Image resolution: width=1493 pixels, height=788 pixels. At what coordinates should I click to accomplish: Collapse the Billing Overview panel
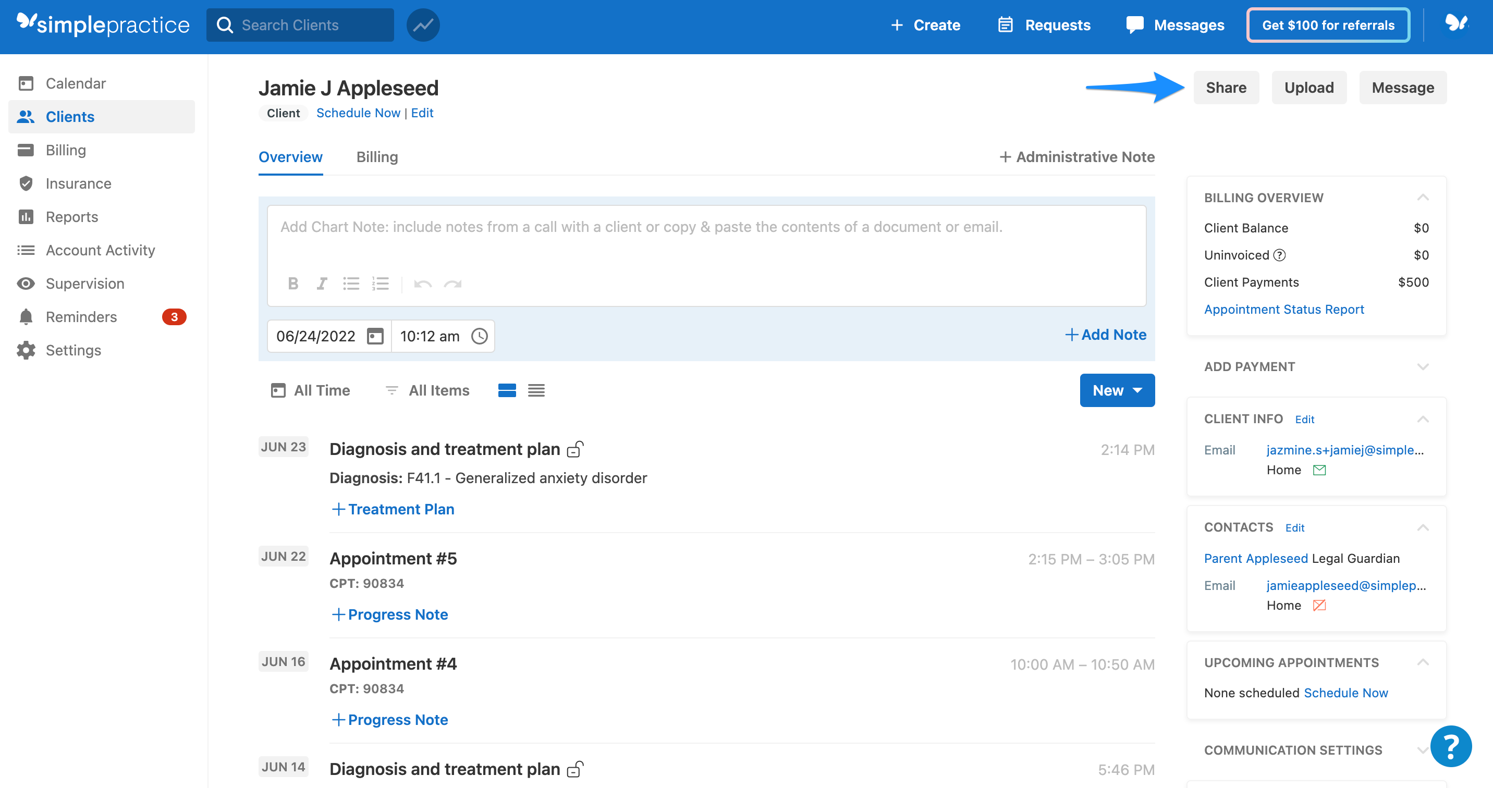click(x=1422, y=198)
